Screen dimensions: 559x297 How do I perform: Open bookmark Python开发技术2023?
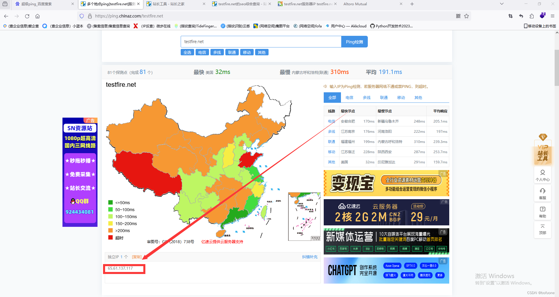point(391,26)
